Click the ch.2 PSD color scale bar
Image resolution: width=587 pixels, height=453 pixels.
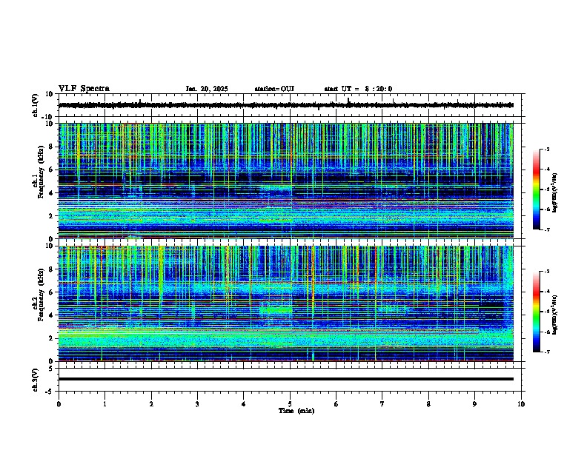pyautogui.click(x=537, y=312)
